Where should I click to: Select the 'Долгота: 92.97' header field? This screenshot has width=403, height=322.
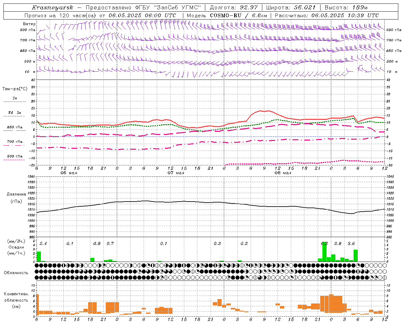click(x=234, y=8)
